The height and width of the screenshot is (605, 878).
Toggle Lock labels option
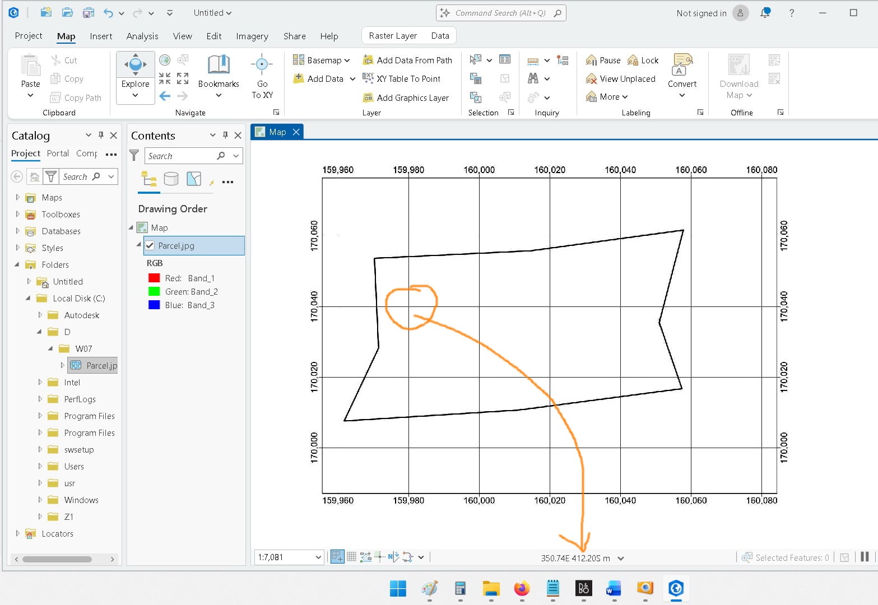(x=643, y=60)
